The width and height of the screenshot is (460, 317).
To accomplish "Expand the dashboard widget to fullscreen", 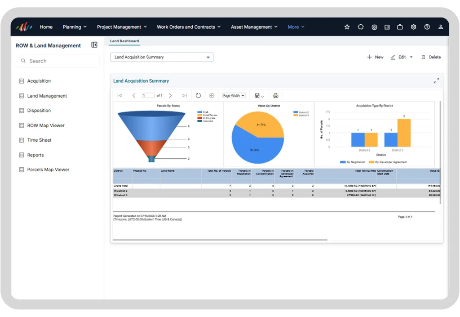I will [x=436, y=81].
